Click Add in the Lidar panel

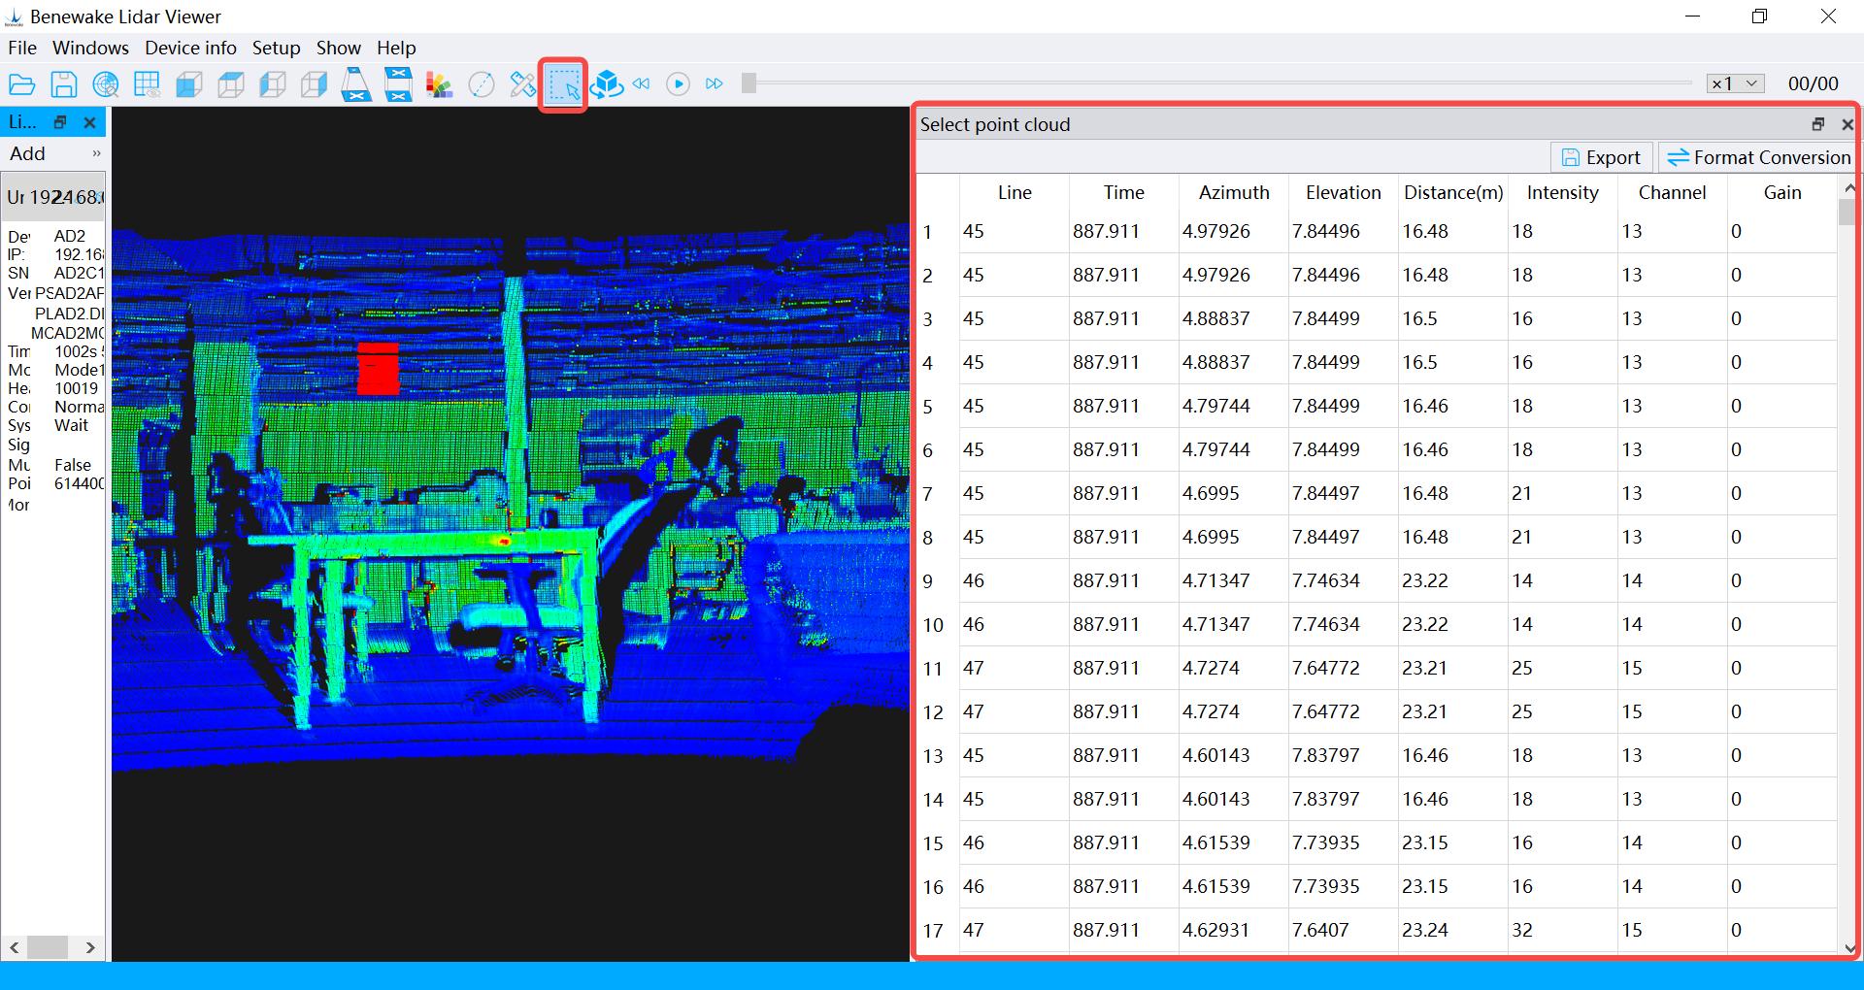(x=28, y=153)
